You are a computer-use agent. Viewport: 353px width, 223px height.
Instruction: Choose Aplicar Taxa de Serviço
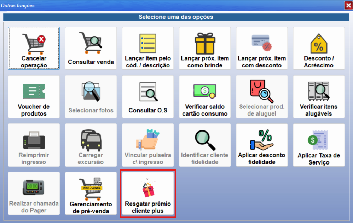click(x=319, y=145)
